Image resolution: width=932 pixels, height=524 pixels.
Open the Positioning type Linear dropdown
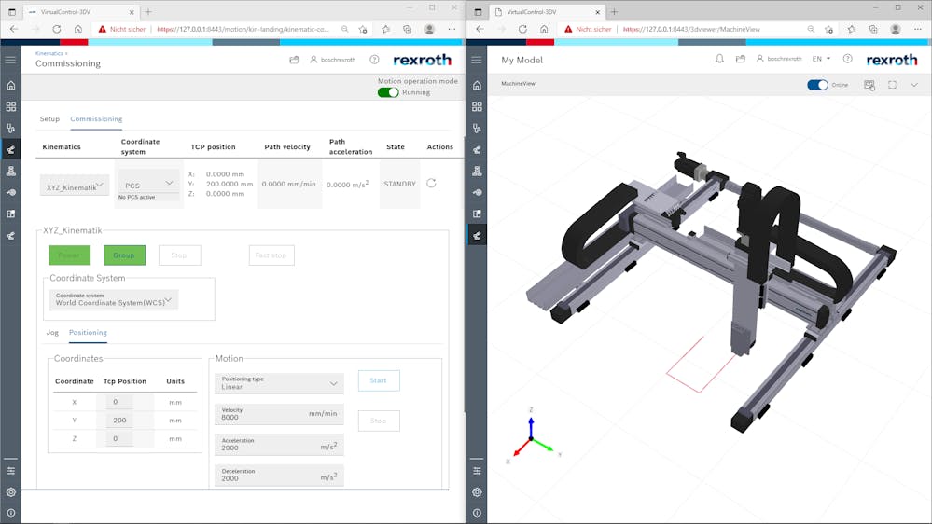click(279, 383)
